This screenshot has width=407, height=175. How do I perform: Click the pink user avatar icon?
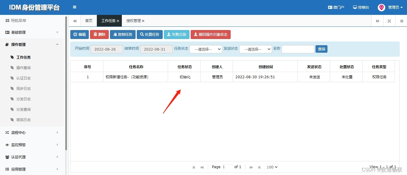pos(381,7)
